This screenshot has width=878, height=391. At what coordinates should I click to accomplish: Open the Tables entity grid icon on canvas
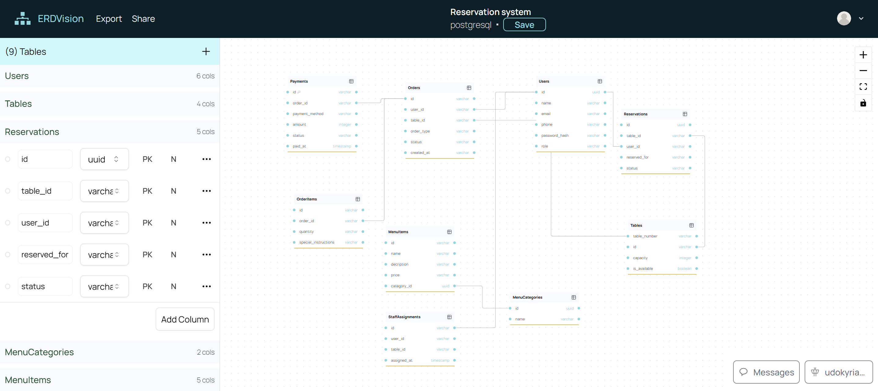click(x=691, y=225)
